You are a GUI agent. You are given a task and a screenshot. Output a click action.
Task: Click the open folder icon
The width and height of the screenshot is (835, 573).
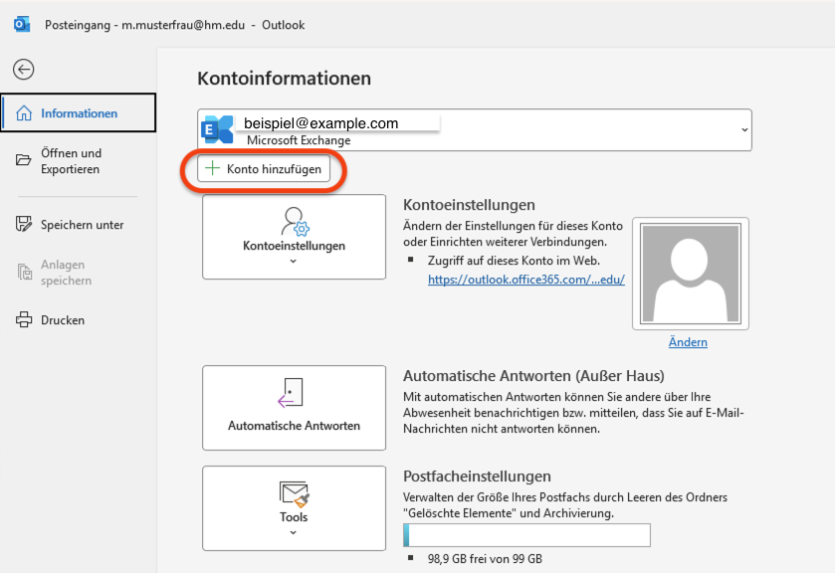[24, 160]
